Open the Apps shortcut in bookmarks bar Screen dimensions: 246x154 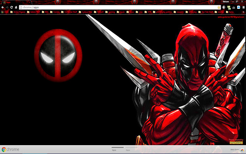point(5,12)
